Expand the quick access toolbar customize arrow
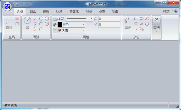Image resolution: width=181 pixels, height=110 pixels. [x=35, y=5]
